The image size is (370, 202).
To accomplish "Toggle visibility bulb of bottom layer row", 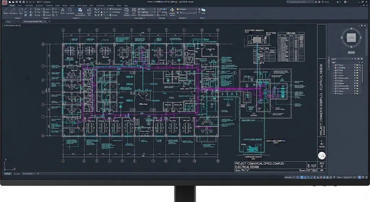I will [357, 94].
